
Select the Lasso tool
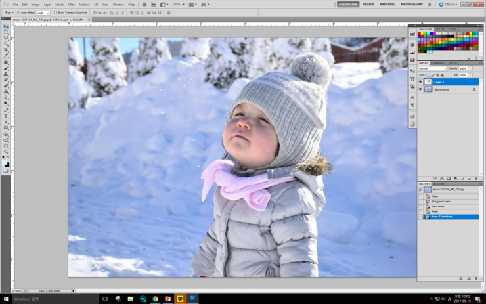[7, 38]
